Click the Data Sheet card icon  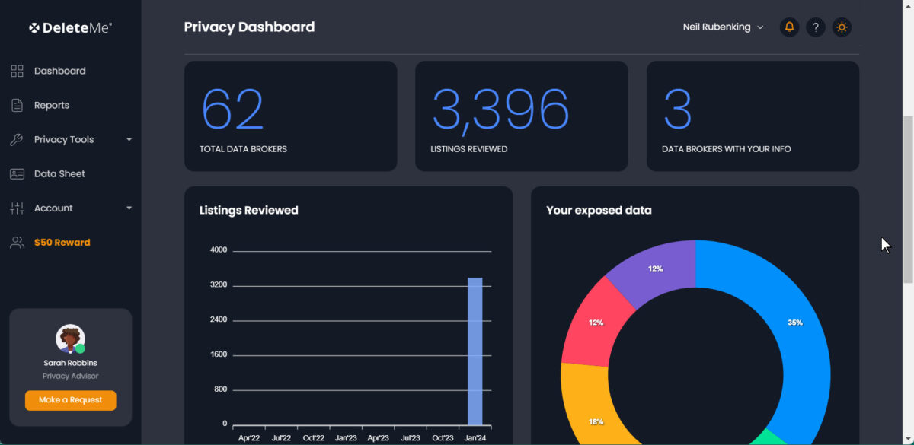[17, 173]
